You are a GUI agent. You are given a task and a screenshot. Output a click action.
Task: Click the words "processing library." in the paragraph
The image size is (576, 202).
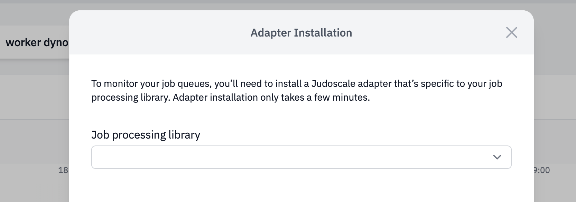[x=130, y=98]
